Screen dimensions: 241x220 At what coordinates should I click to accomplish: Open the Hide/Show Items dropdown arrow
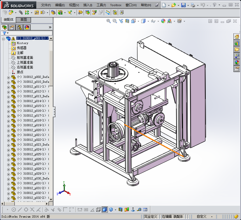158,21
